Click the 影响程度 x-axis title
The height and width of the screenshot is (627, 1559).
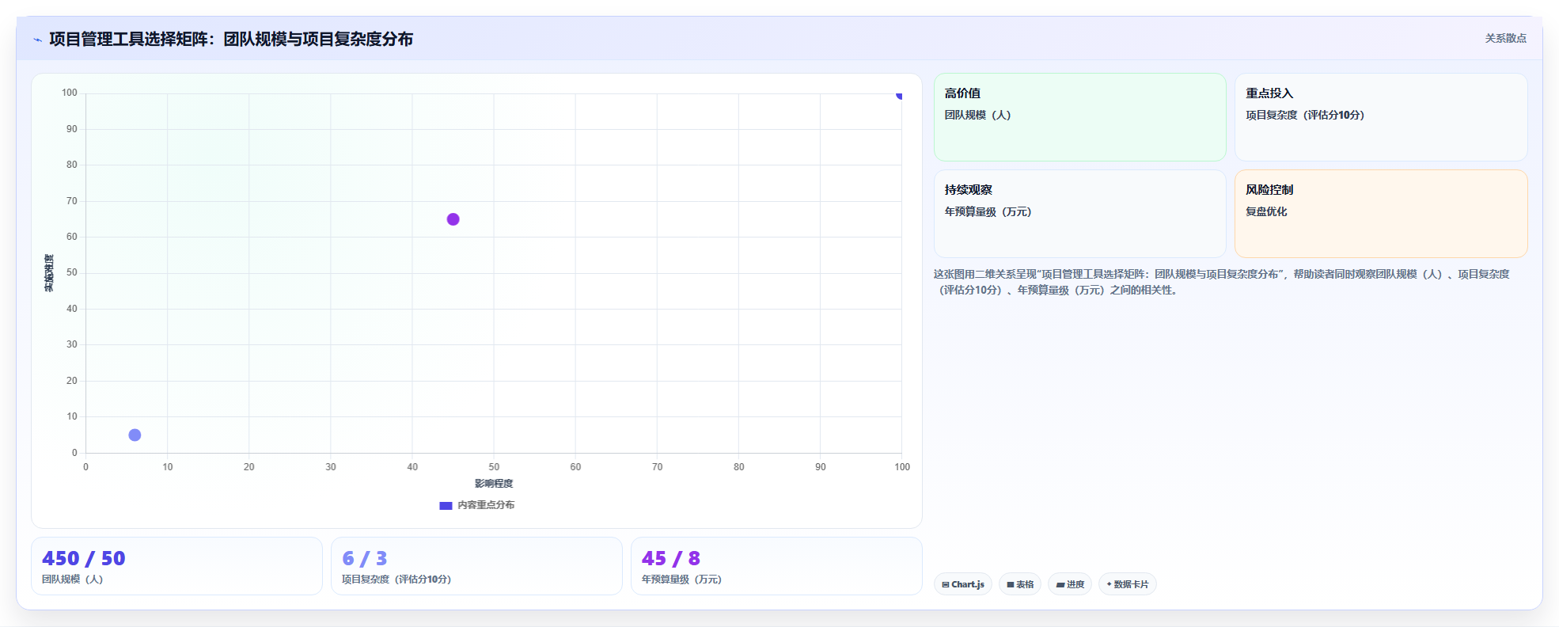coord(494,484)
